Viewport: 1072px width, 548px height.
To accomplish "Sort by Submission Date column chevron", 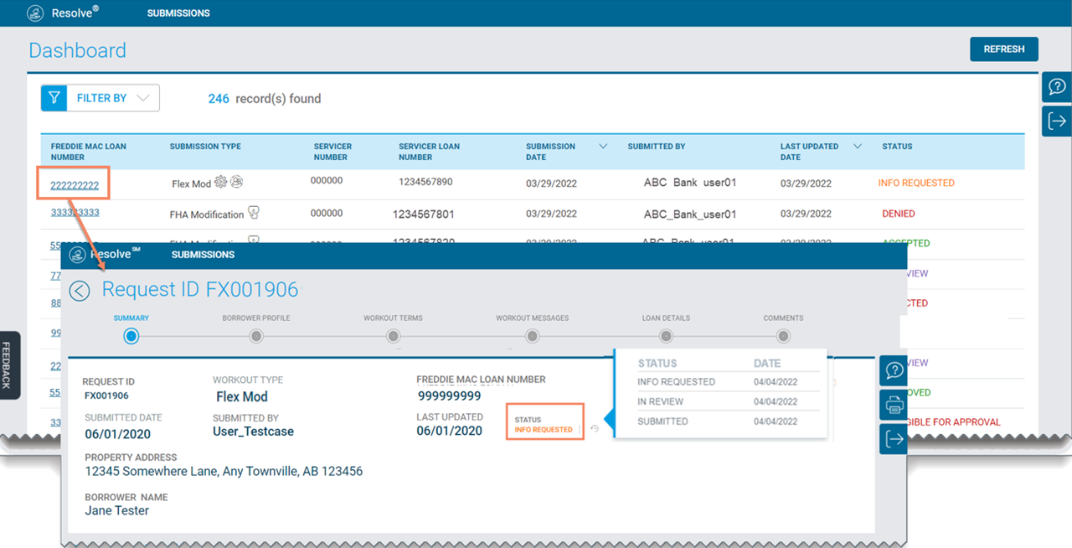I will (603, 147).
